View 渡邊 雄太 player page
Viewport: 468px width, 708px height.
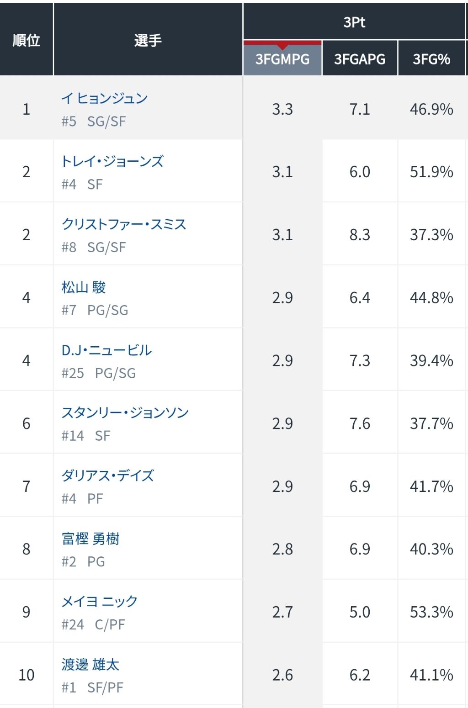(90, 665)
